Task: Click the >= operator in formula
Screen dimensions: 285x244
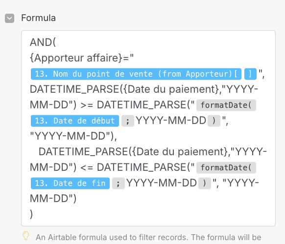Action: click(x=87, y=105)
